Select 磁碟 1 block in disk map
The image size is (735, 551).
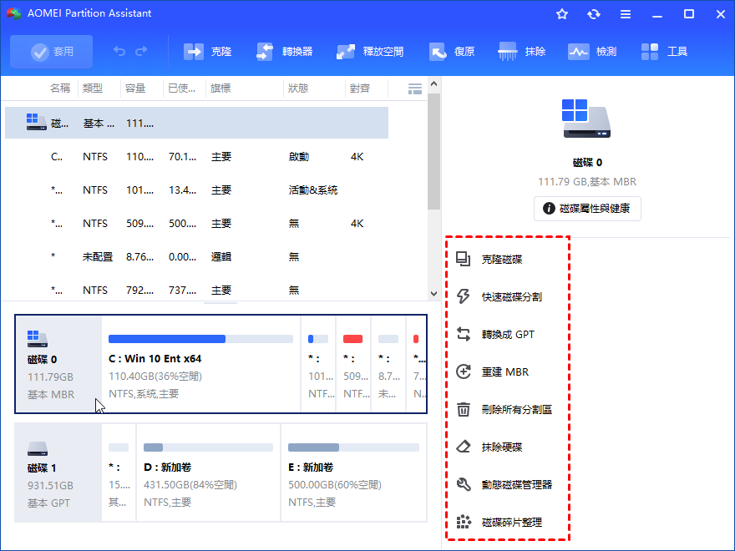click(x=58, y=473)
